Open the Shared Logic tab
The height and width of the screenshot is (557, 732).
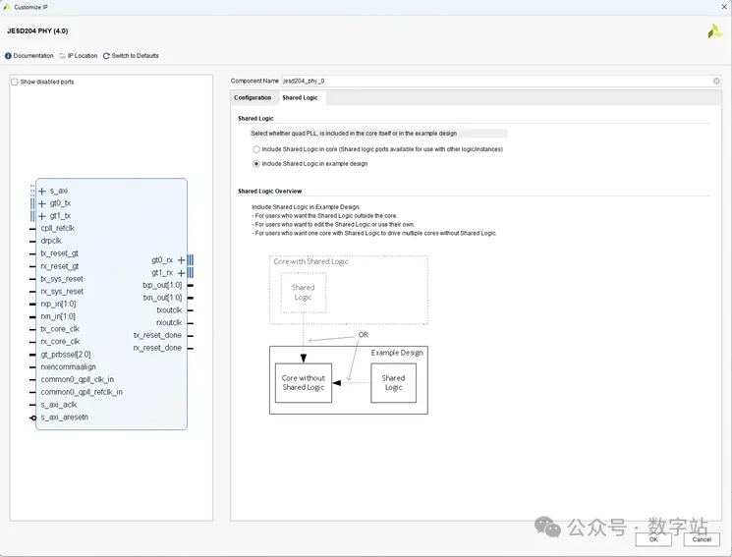point(300,98)
